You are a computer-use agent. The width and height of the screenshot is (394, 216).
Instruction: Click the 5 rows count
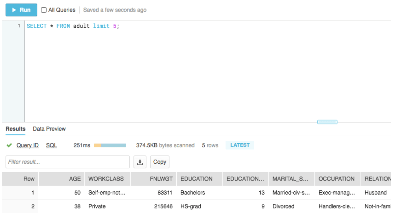tap(210, 145)
